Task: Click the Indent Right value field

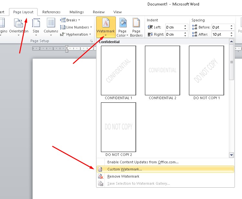Action: [174, 34]
